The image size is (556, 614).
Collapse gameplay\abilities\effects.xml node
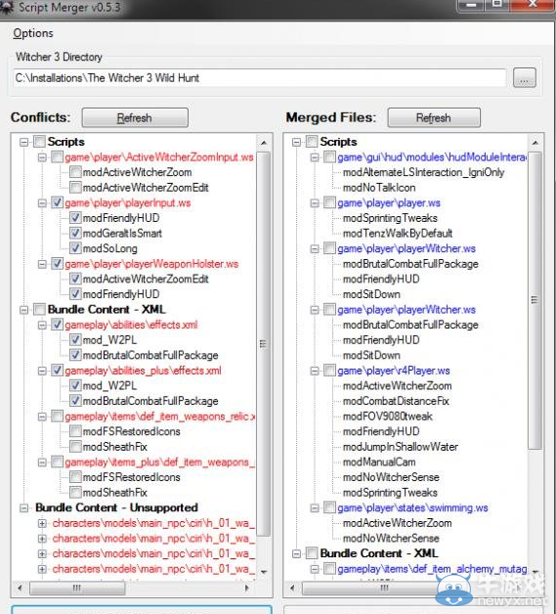[42, 325]
